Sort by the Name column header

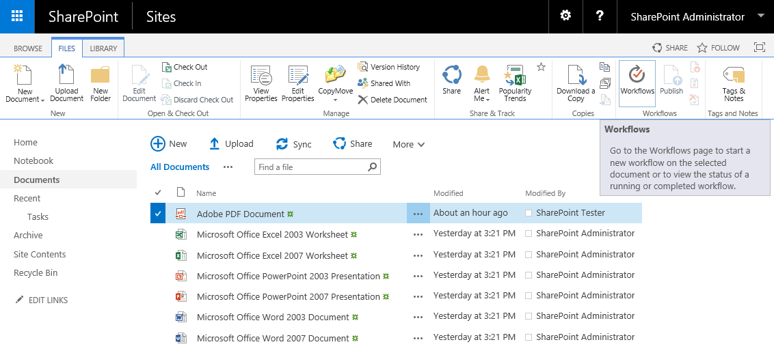pyautogui.click(x=206, y=193)
